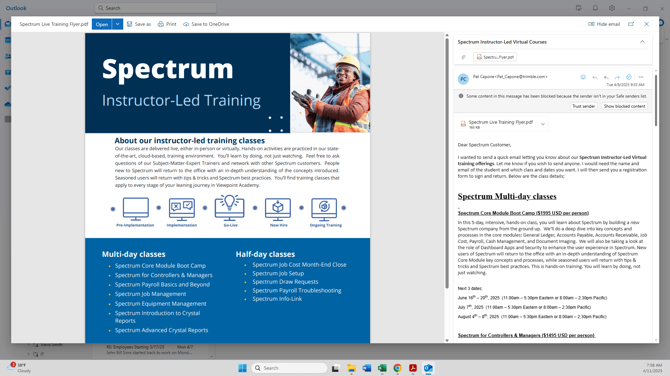Screen dimensions: 670x376
Task: Click Save as for the attachment
Action: pyautogui.click(x=139, y=24)
